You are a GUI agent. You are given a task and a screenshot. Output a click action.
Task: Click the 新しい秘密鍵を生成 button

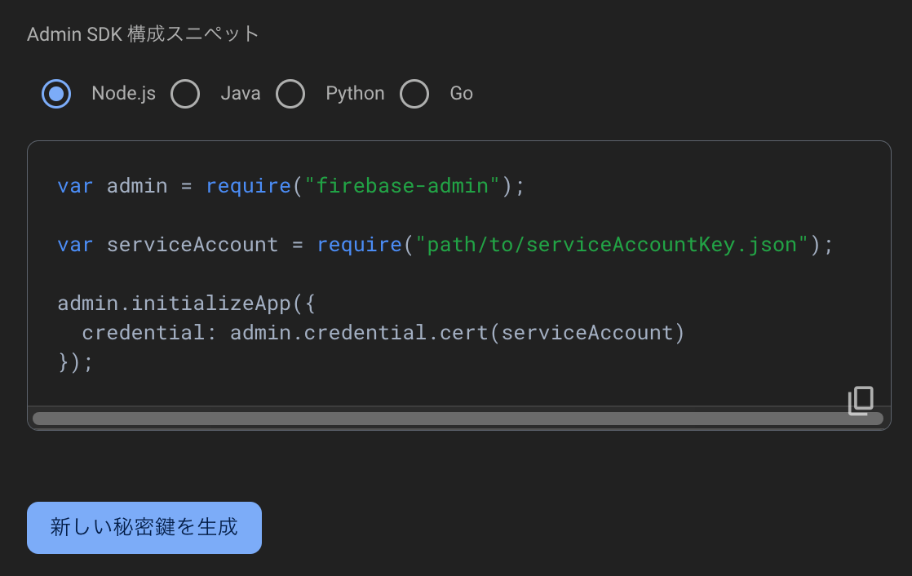click(144, 528)
